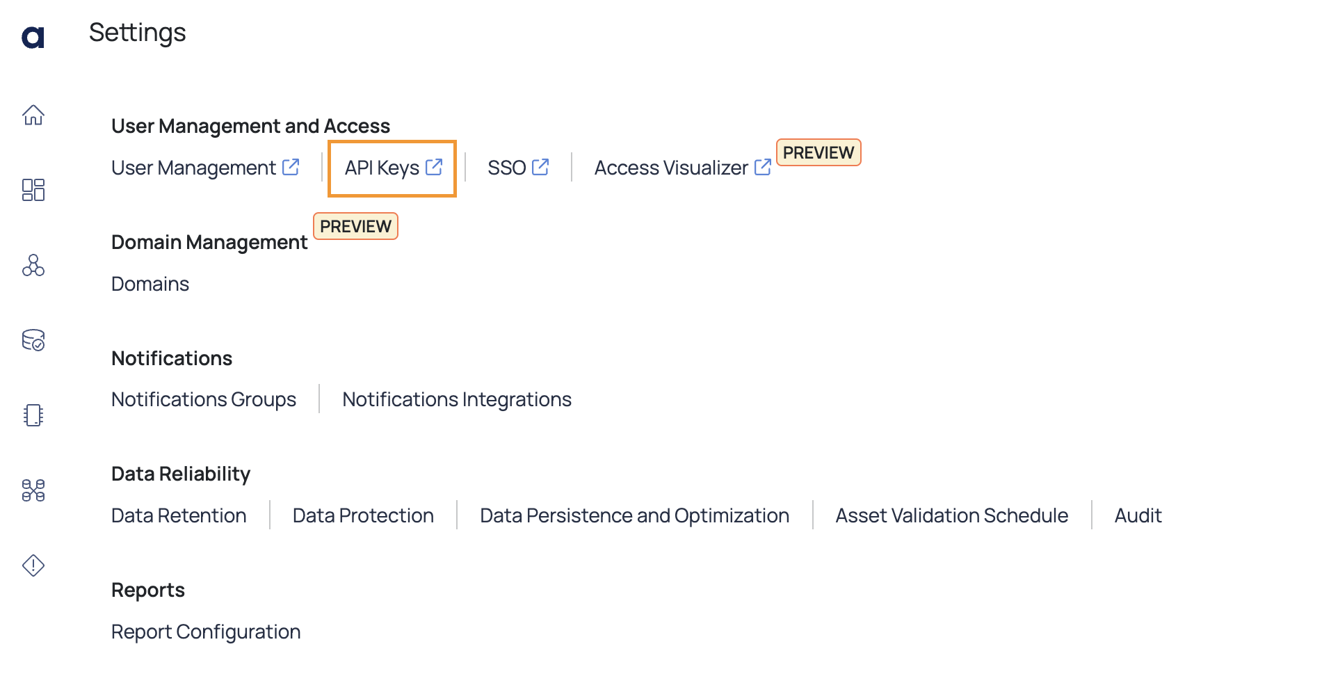This screenshot has width=1331, height=690.
Task: Open the compute chip icon in sidebar
Action: point(33,415)
